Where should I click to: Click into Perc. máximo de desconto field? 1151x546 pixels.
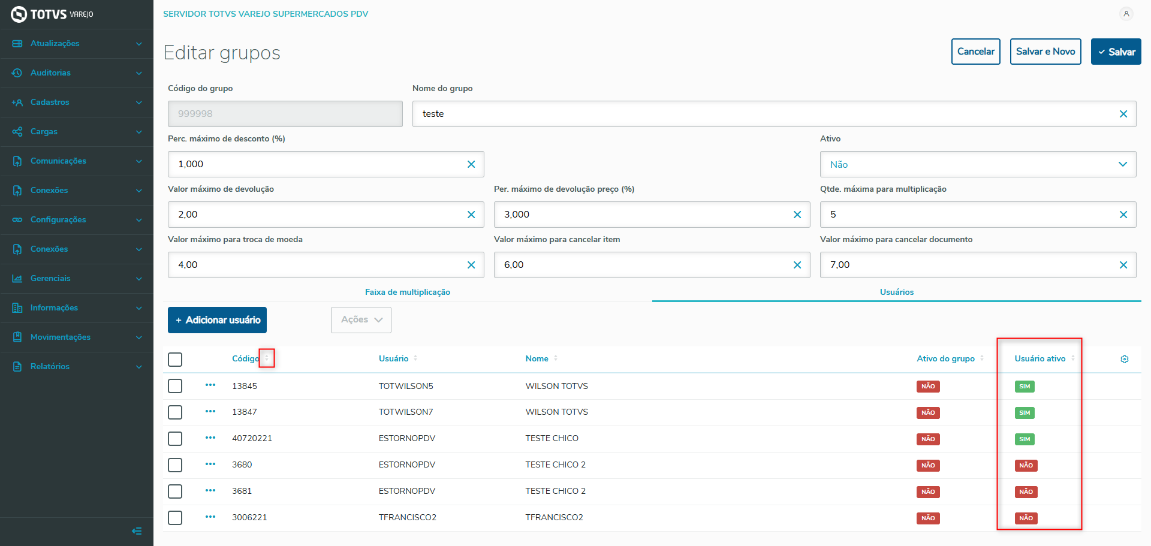point(318,164)
